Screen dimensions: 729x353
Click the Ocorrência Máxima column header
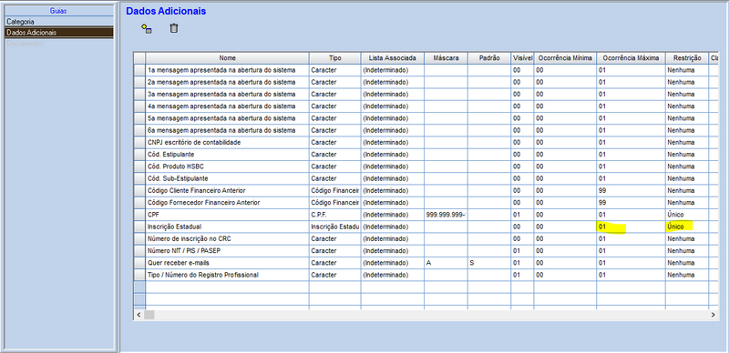point(631,58)
